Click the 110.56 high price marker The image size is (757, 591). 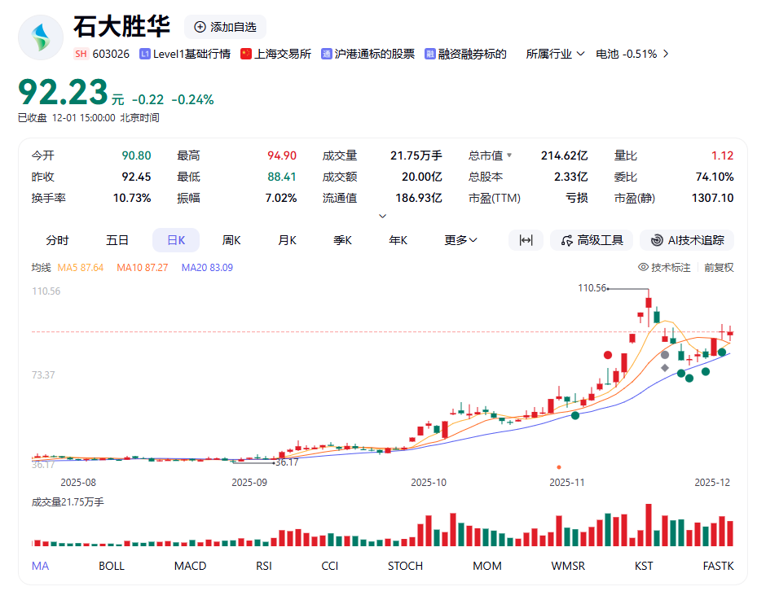click(x=592, y=288)
